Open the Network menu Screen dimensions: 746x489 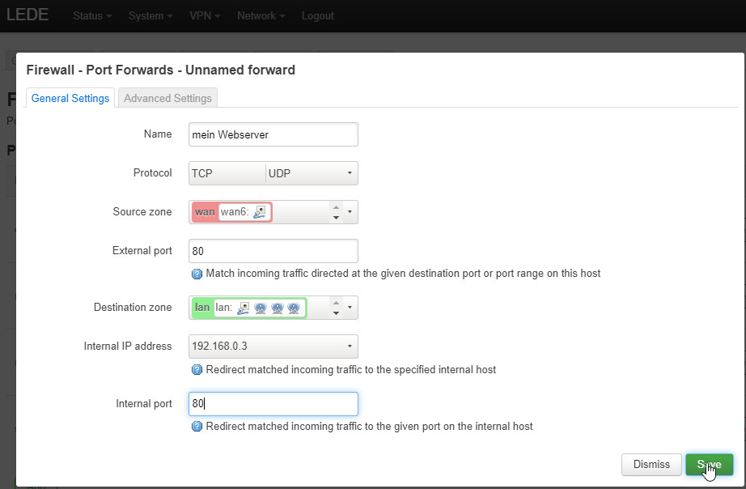[x=261, y=16]
